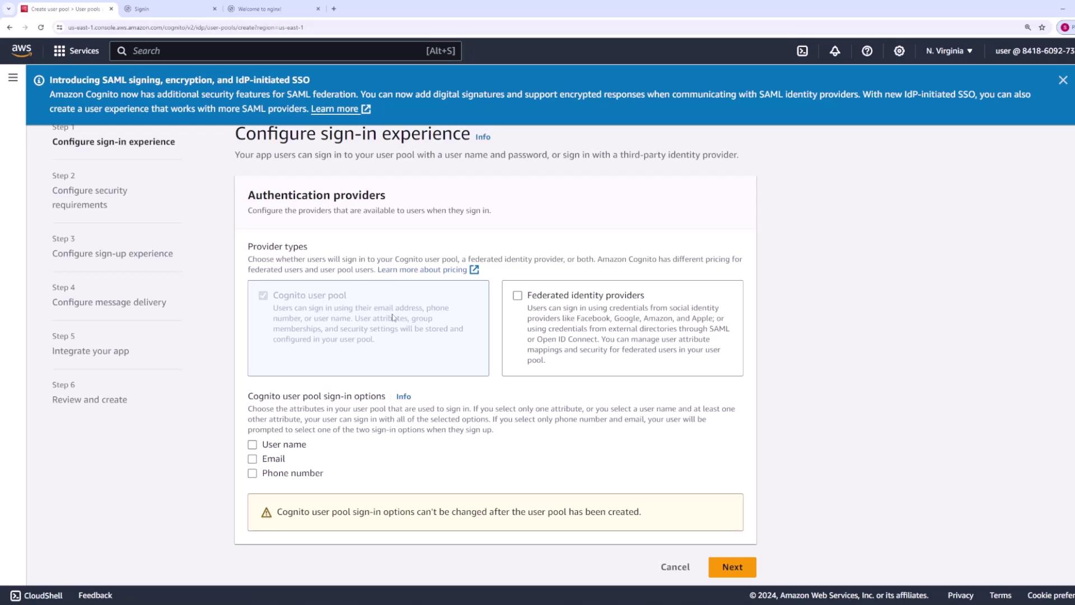Switch to the Signin browser tab
This screenshot has height=605, width=1075.
168,9
